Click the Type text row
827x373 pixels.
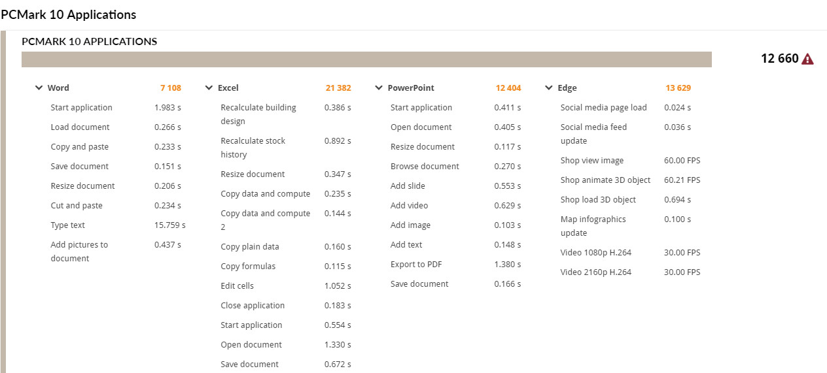118,225
